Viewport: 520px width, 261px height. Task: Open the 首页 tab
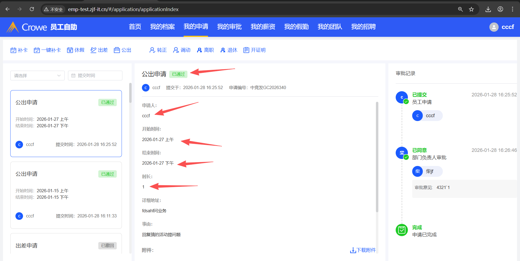pos(135,27)
